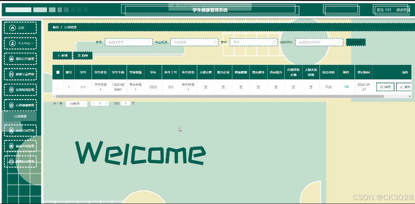Click the 前往 page number input
The width and height of the screenshot is (415, 204).
tap(126, 103)
